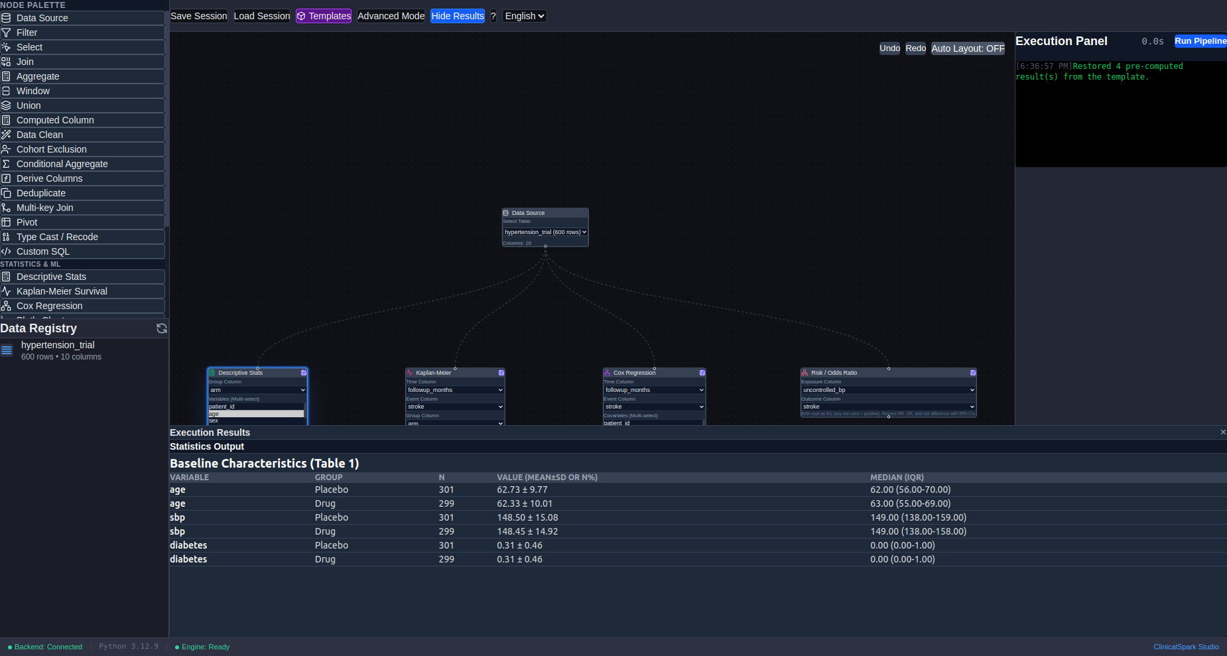This screenshot has width=1227, height=656.
Task: Select age in the Variables multi-select list
Action: [x=256, y=413]
